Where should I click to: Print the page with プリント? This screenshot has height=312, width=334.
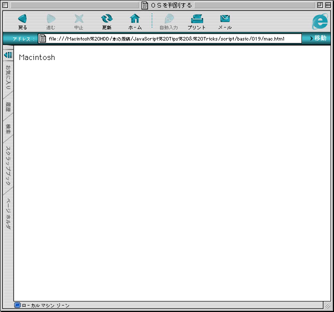point(196,21)
